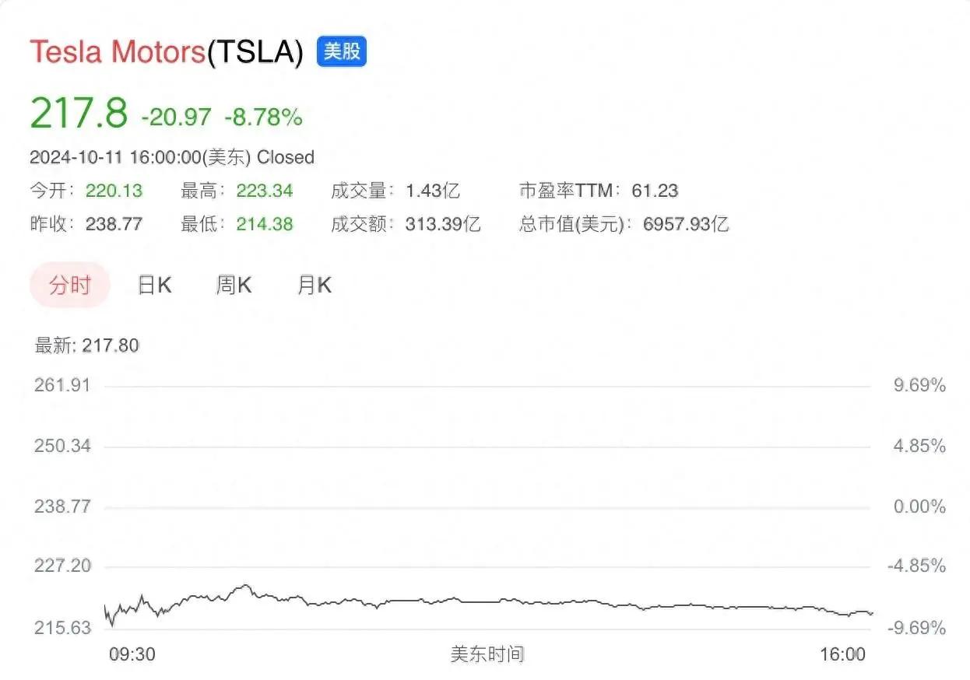The width and height of the screenshot is (970, 680).
Task: Click the 09:30 time axis label
Action: coord(132,654)
